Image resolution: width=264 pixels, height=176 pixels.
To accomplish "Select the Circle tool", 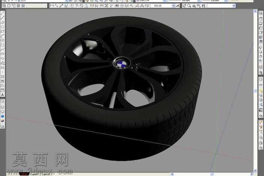I will click(3, 40).
